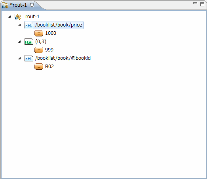This screenshot has height=179, width=207.
Task: Click the routing icon in the rout-1 tab
Action: point(5,5)
